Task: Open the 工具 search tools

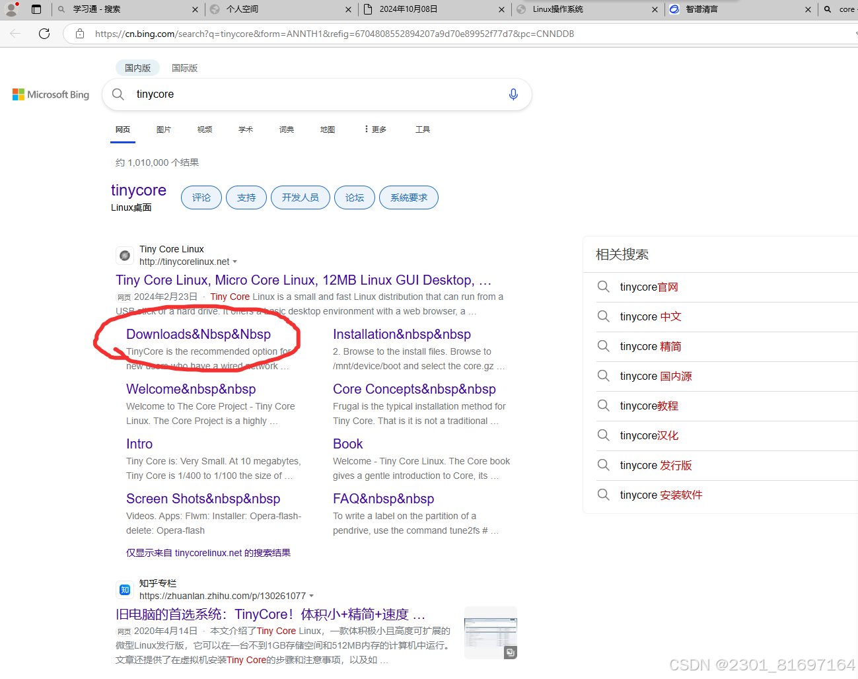Action: click(423, 129)
